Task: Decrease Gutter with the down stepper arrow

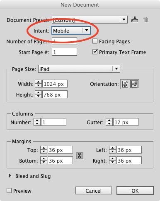Action: (x=109, y=124)
